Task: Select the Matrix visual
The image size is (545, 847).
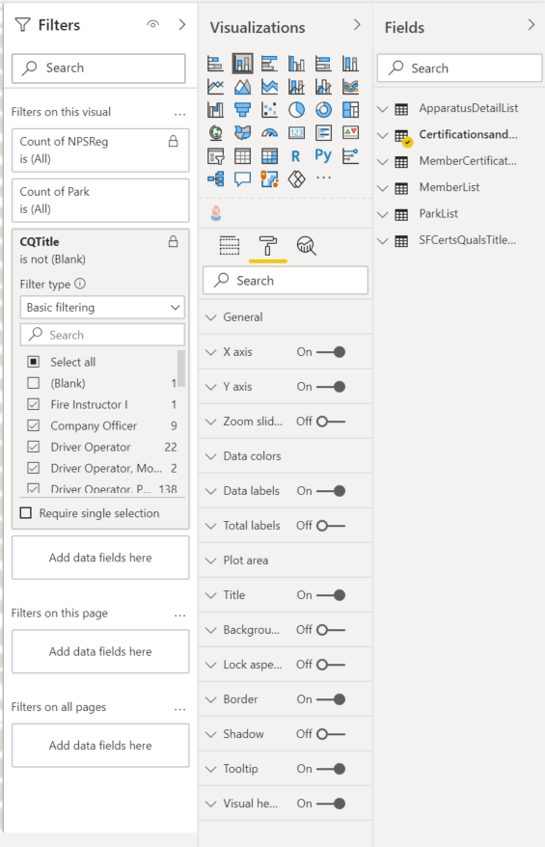Action: point(269,156)
